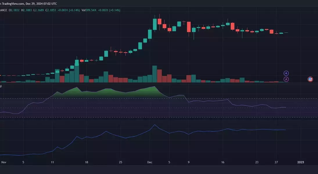Screen dimensions: 318x174
Task: Click the Vol599.54K volume readout
Action: [x=89, y=10]
